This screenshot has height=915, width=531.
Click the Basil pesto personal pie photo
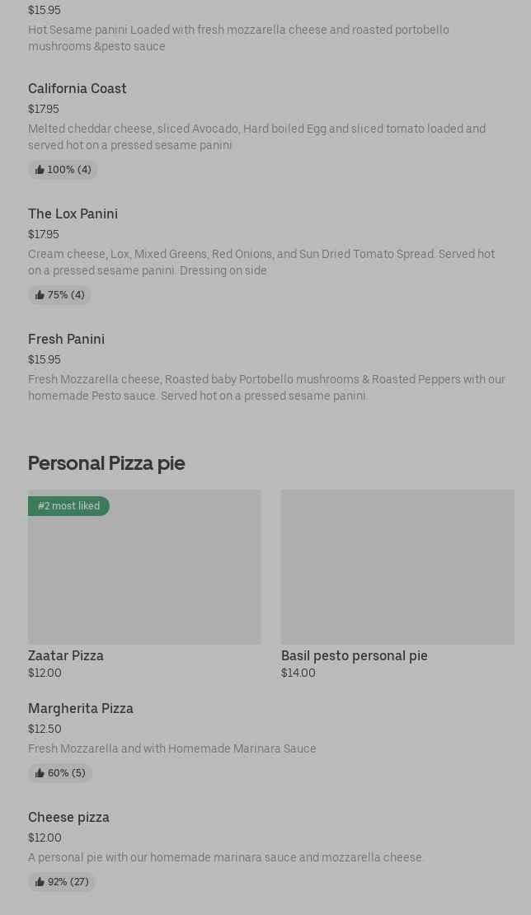click(x=397, y=567)
